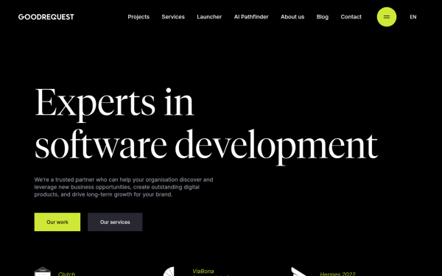Open the Services menu item
This screenshot has width=442, height=276.
[x=173, y=17]
